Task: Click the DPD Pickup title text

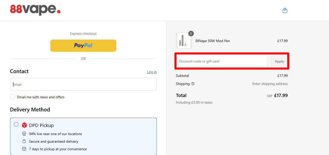Action: pyautogui.click(x=41, y=125)
